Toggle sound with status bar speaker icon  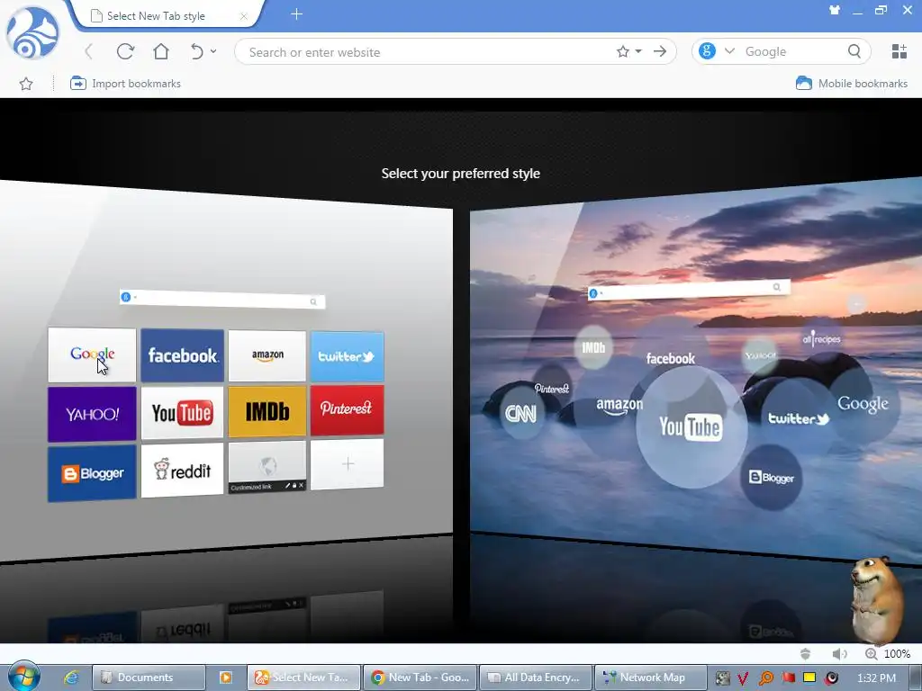(x=840, y=653)
